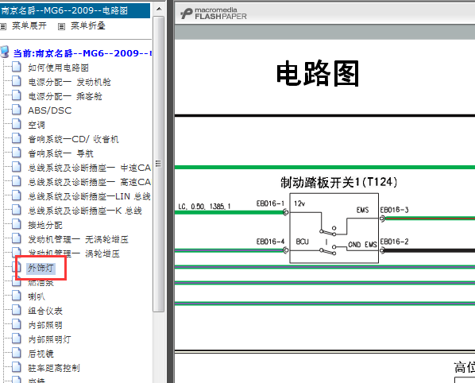Open 总线系统及诊断插座一 中速CAN entry

(x=90, y=168)
